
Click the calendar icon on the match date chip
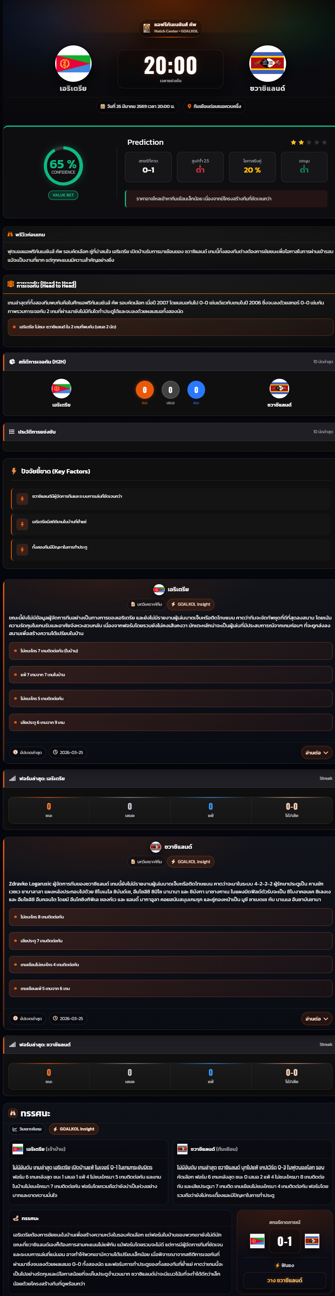tap(103, 107)
